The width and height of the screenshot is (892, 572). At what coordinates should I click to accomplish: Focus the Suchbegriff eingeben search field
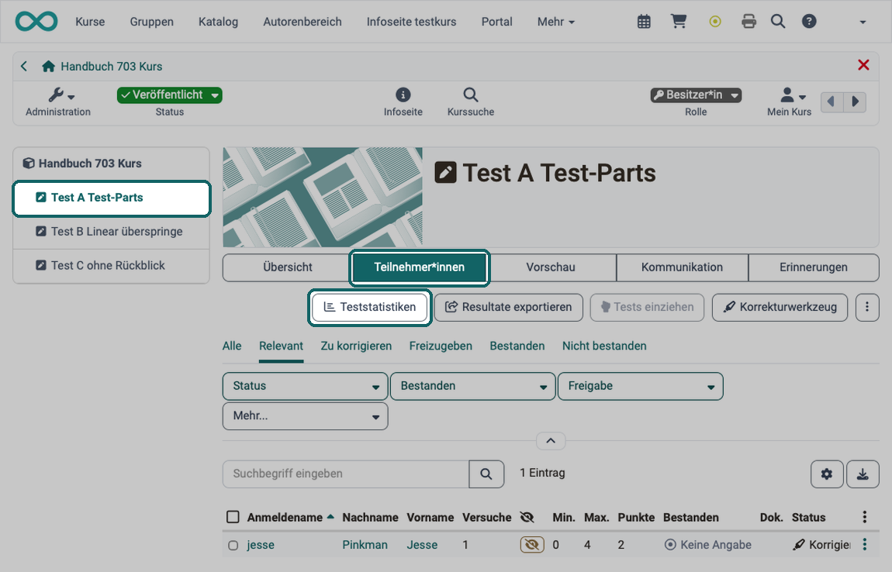click(x=346, y=474)
